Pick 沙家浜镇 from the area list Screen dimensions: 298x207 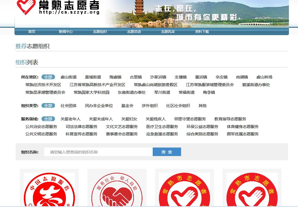click(x=158, y=77)
